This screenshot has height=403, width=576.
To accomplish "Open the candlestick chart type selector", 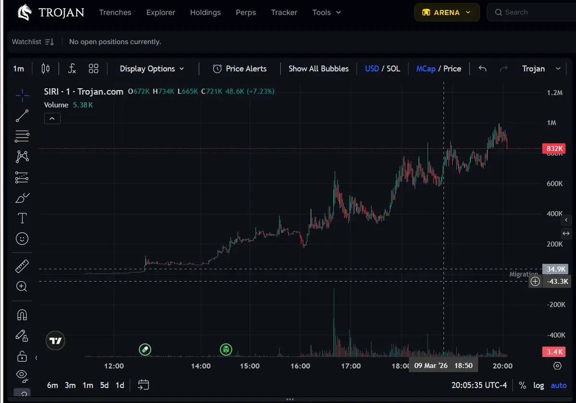I will coord(46,69).
